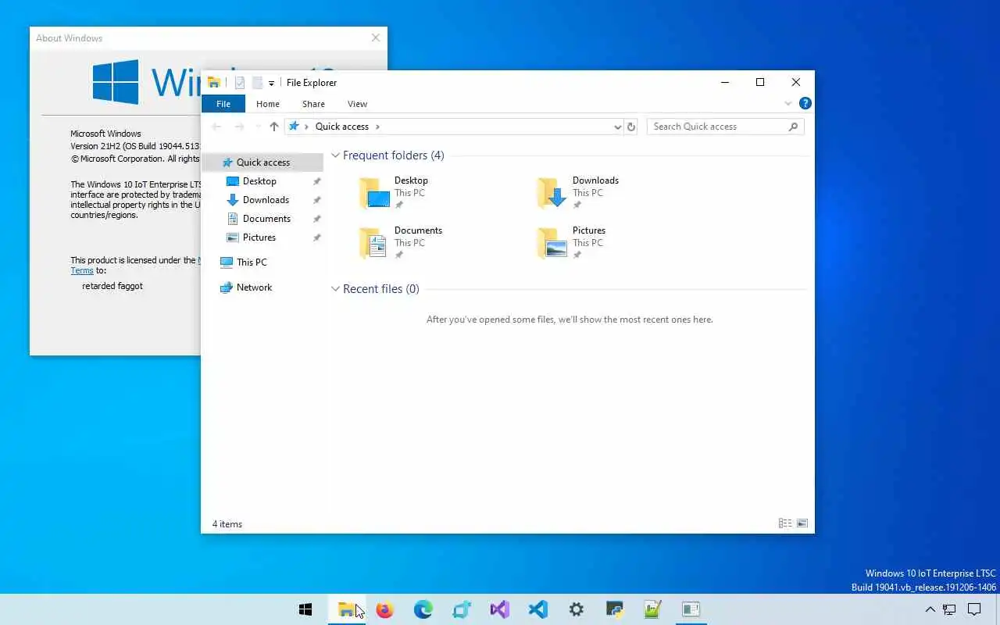This screenshot has width=1000, height=625.
Task: Launch Microsoft Edge from the taskbar
Action: click(x=423, y=609)
